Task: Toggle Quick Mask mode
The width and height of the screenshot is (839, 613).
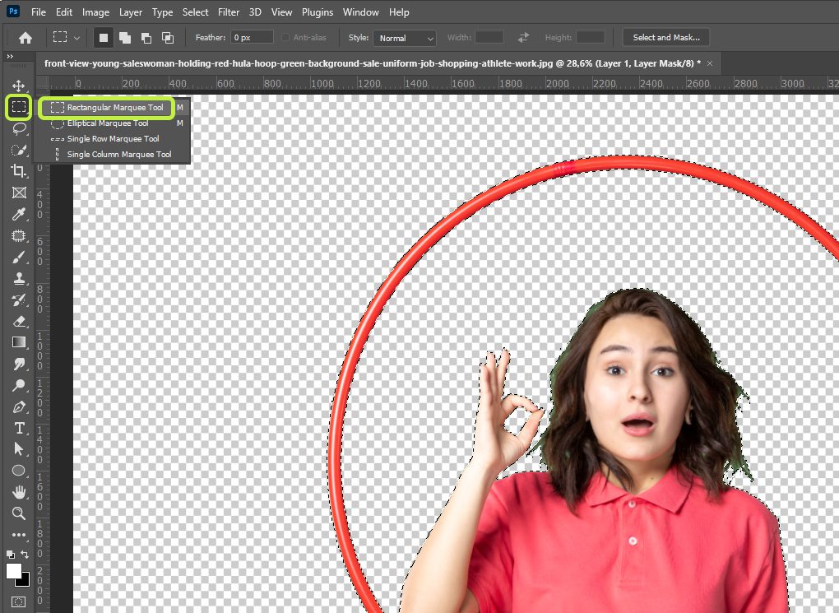Action: (x=18, y=601)
